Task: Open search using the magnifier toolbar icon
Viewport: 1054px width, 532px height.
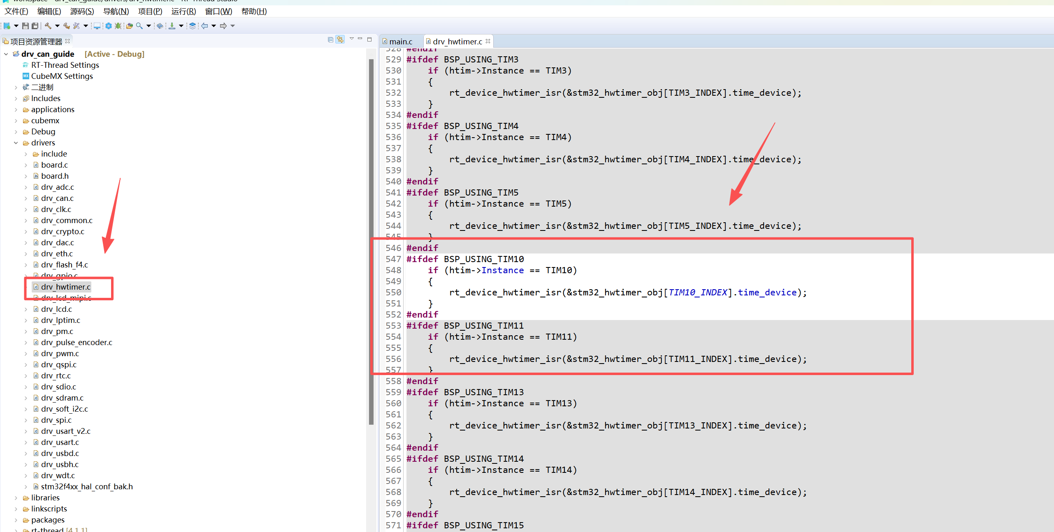Action: 139,25
